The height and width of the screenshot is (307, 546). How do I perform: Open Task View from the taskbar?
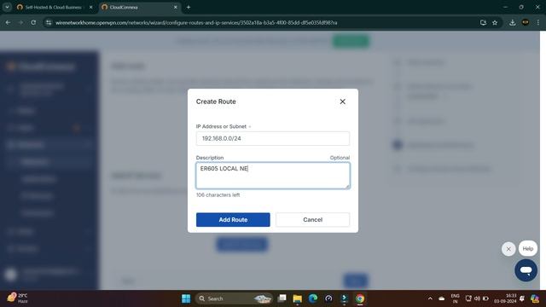[282, 298]
